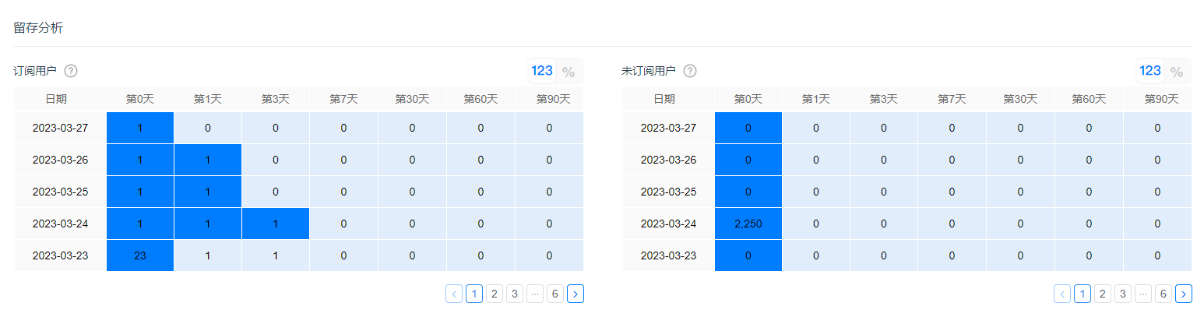Switch 未订阅用户 table to 123 number mode
The image size is (1204, 317).
(1150, 71)
